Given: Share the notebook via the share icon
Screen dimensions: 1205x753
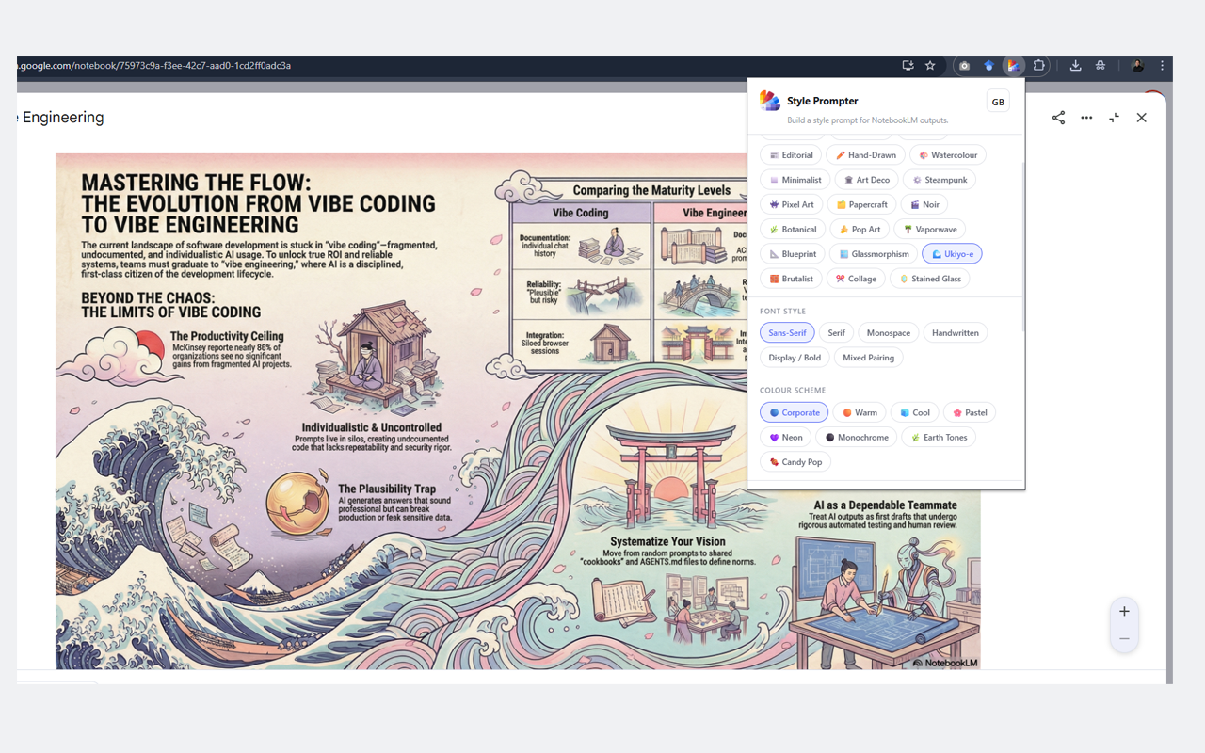Looking at the screenshot, I should point(1058,118).
